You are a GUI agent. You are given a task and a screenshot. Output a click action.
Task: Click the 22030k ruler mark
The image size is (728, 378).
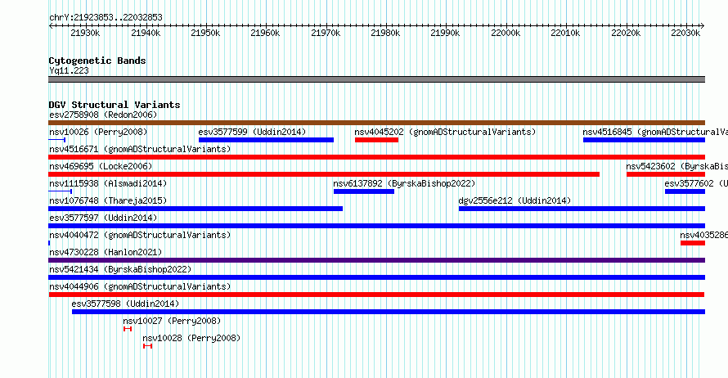(x=685, y=33)
